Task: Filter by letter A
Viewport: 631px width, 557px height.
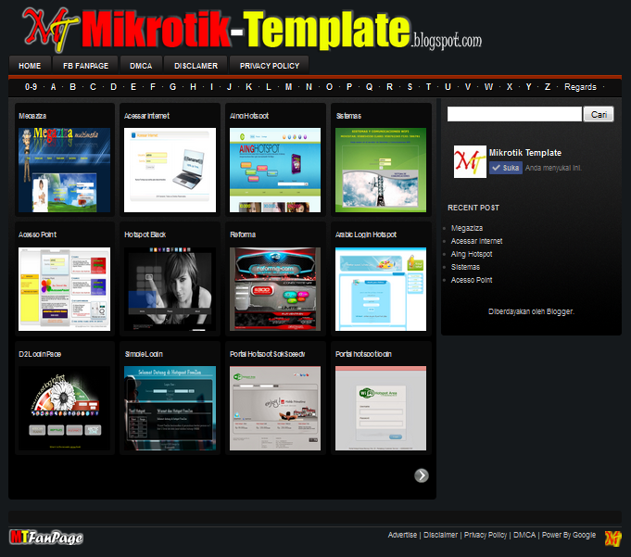Action: (53, 87)
